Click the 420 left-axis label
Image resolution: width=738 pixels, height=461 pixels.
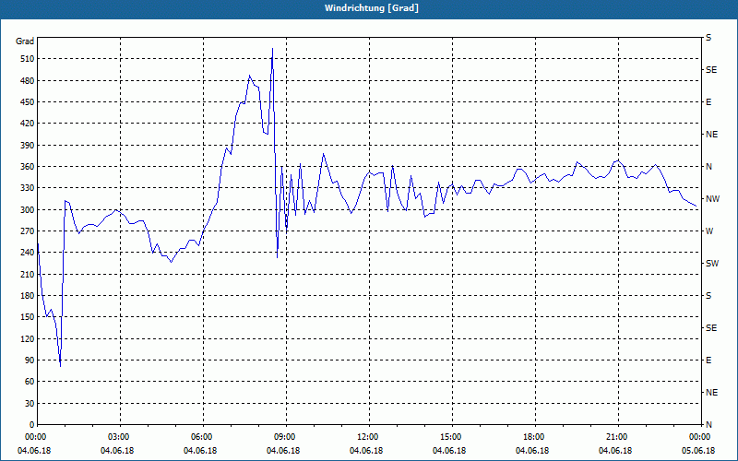28,124
